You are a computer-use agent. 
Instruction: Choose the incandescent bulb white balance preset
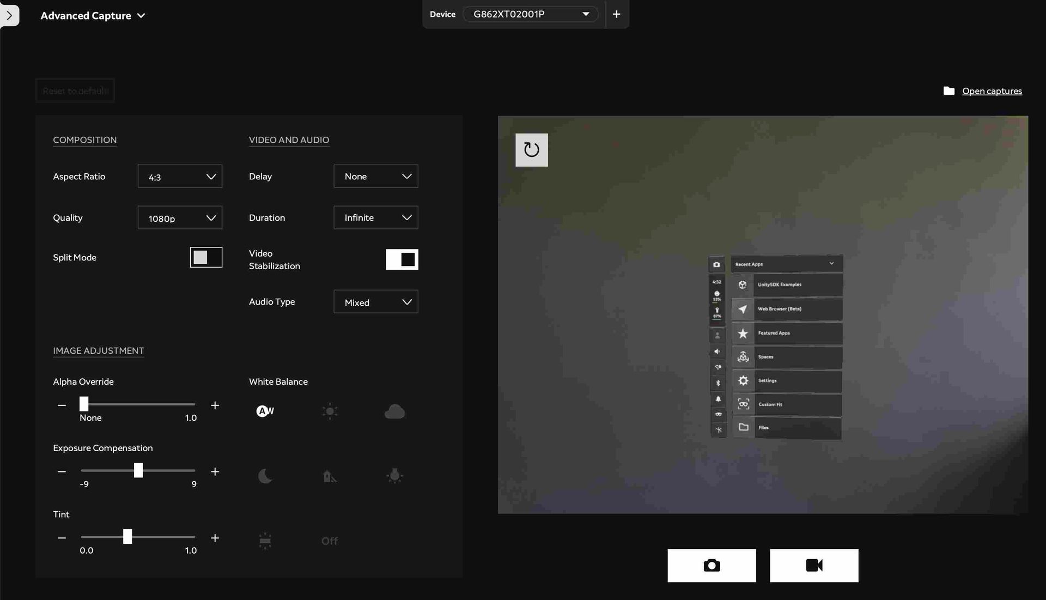click(395, 476)
